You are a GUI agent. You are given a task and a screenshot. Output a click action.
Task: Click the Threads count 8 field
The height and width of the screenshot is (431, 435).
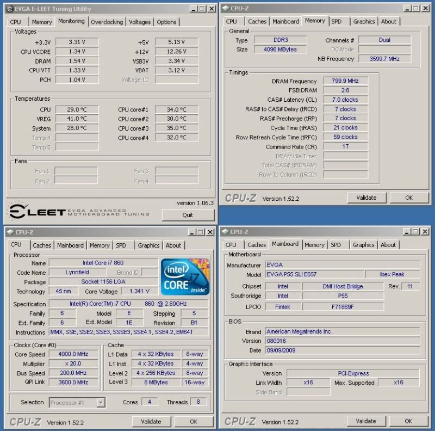198,402
